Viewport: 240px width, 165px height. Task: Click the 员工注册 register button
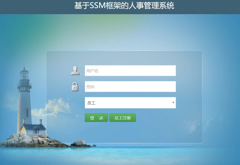click(x=123, y=118)
